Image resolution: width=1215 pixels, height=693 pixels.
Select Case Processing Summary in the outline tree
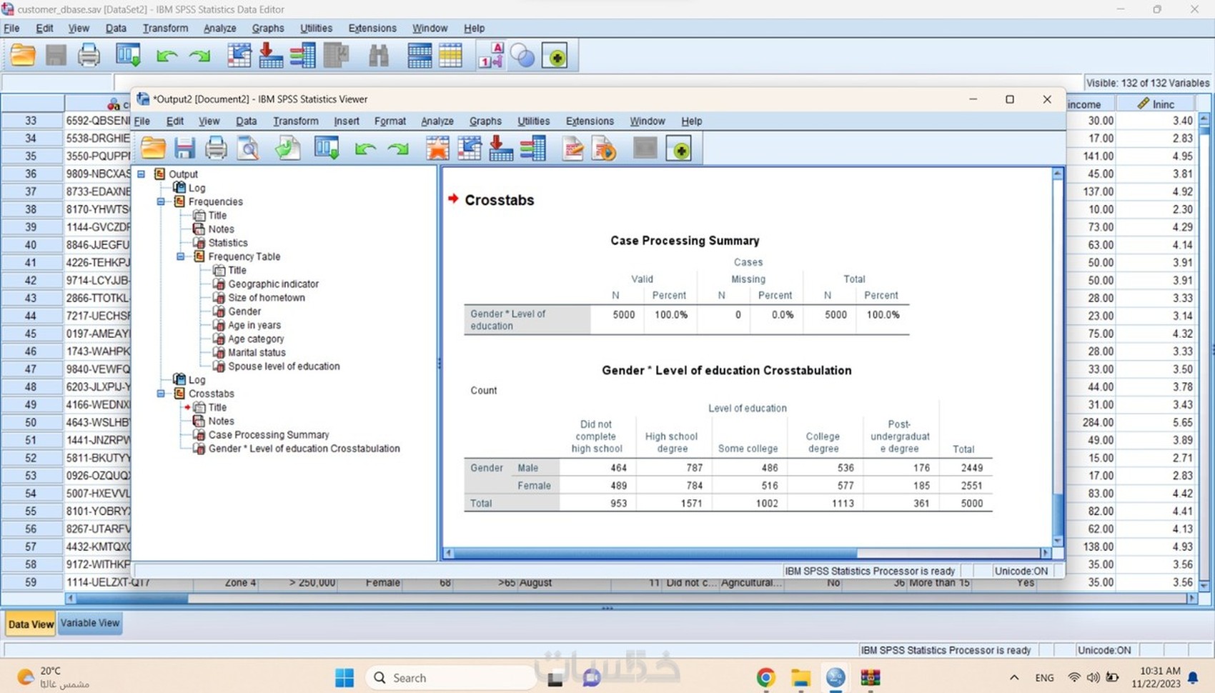click(x=269, y=434)
